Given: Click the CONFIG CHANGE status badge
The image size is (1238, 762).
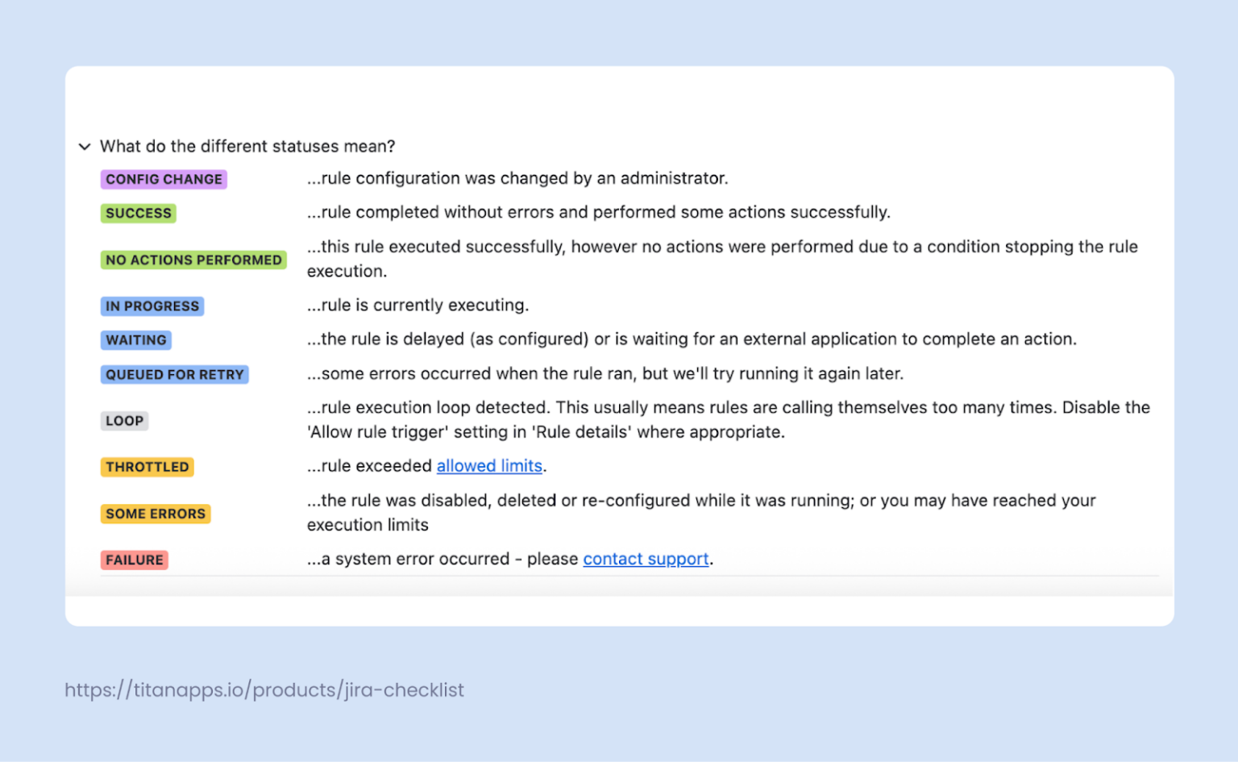Looking at the screenshot, I should point(164,179).
